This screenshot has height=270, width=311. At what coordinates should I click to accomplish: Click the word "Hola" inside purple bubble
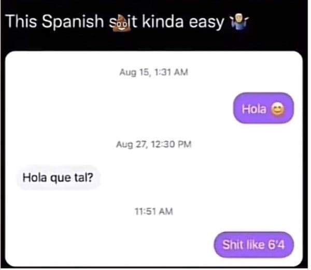(254, 109)
